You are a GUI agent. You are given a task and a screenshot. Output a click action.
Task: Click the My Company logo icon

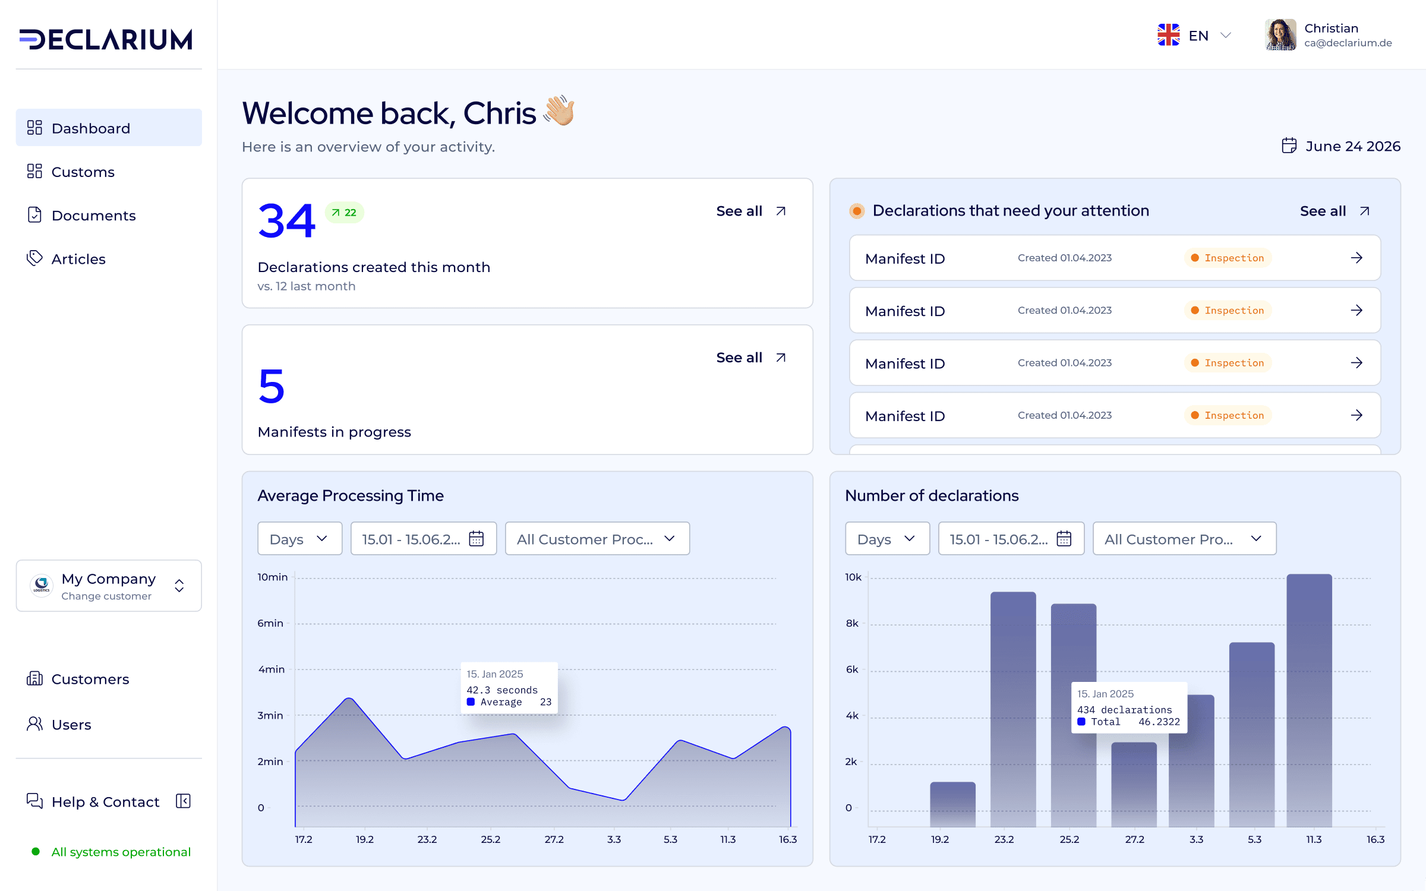(x=42, y=585)
